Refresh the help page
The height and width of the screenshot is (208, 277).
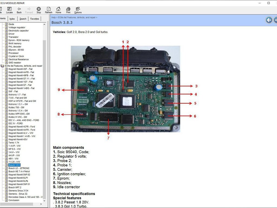(49, 10)
